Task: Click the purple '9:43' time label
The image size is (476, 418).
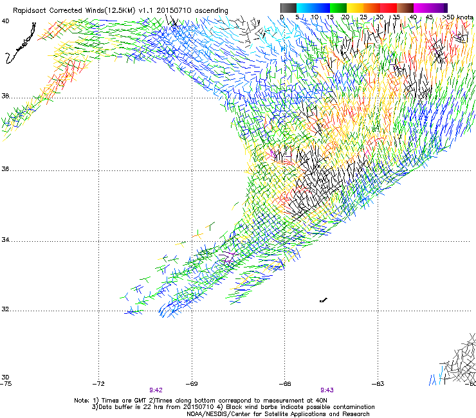Action: coord(327,390)
